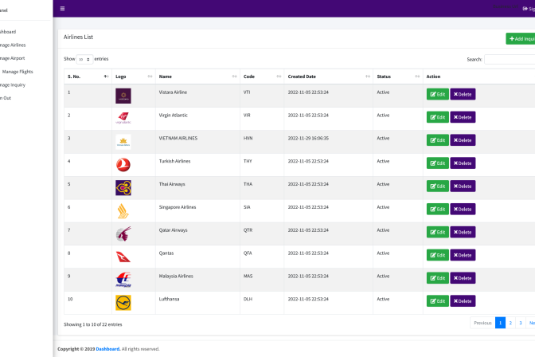Click the Vietnam Airlines logo image
The image size is (535, 357).
click(123, 142)
